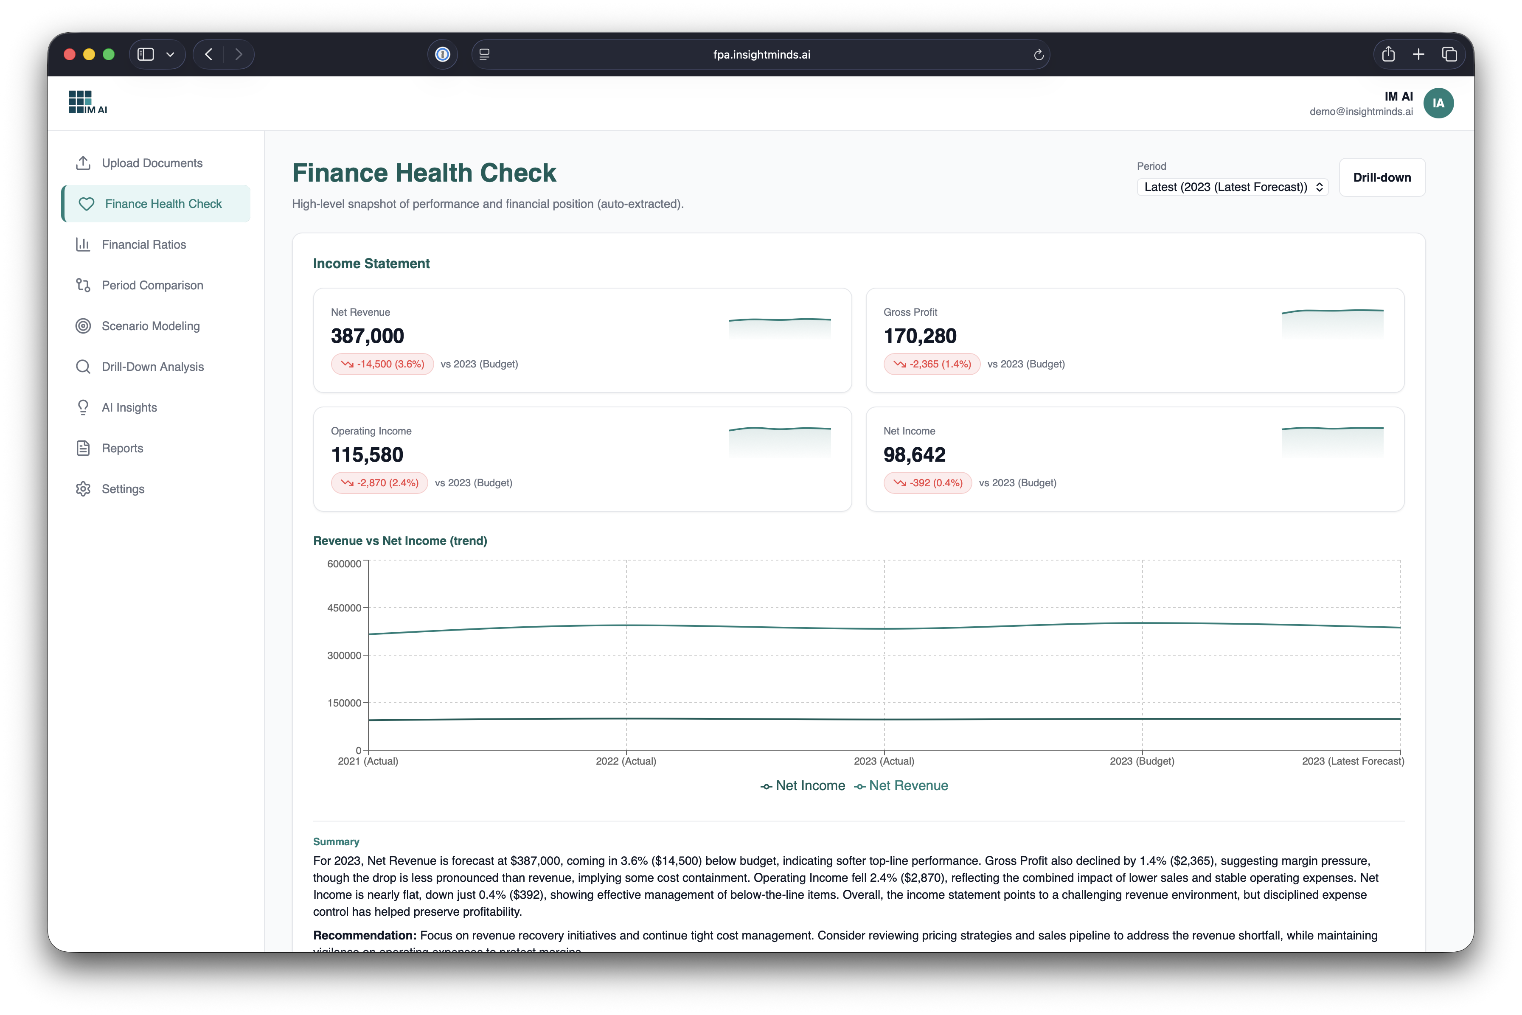Expand the browser sidebar options chevron
The image size is (1522, 1015).
tap(170, 54)
